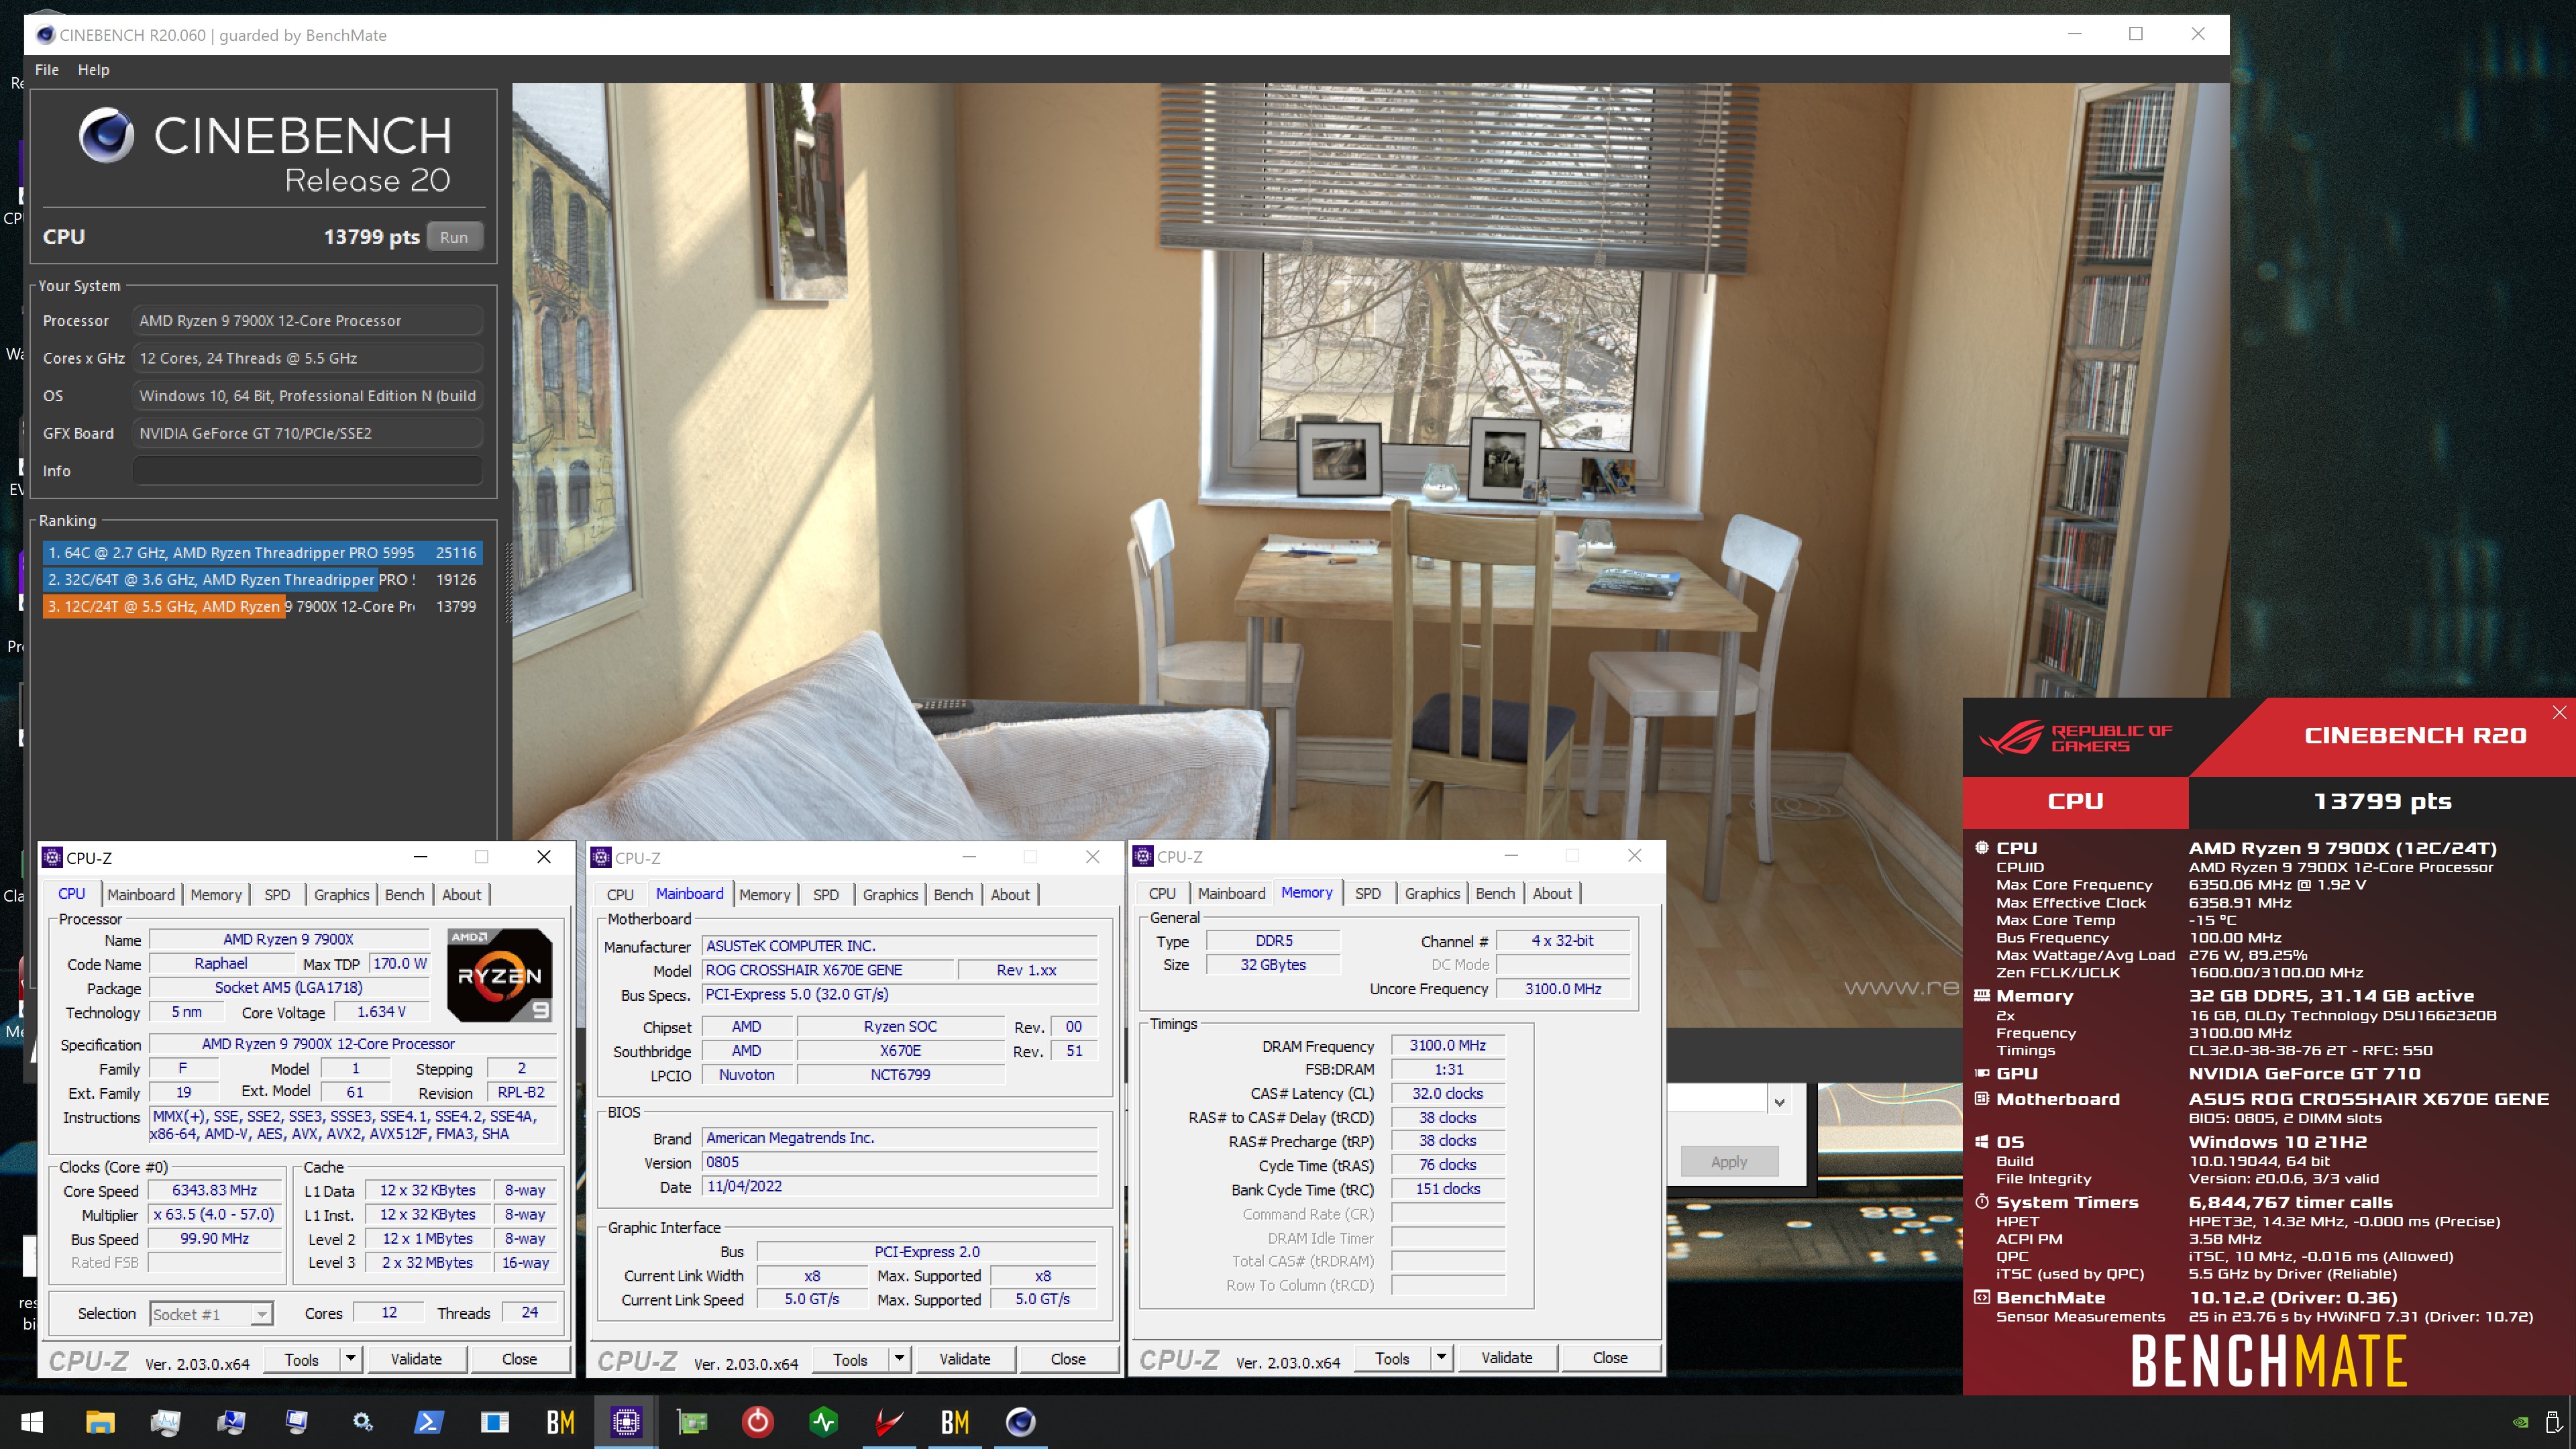Open Windows PowerShell from the taskbar
Screen dimensions: 2576x1449
point(429,1422)
